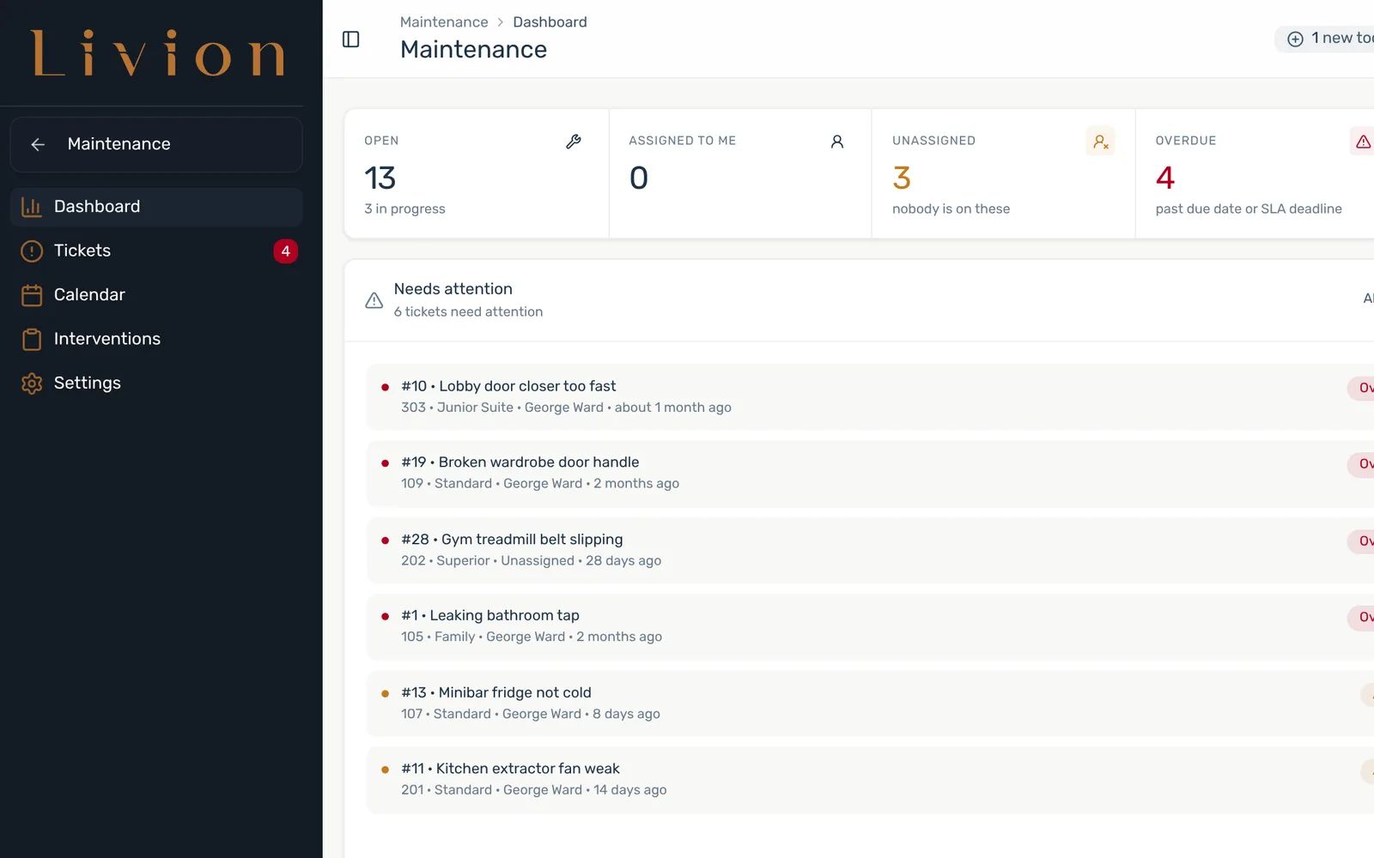Open Settings in the sidebar

pyautogui.click(x=156, y=384)
